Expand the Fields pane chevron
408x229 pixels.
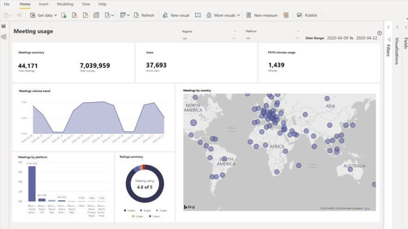406,27
